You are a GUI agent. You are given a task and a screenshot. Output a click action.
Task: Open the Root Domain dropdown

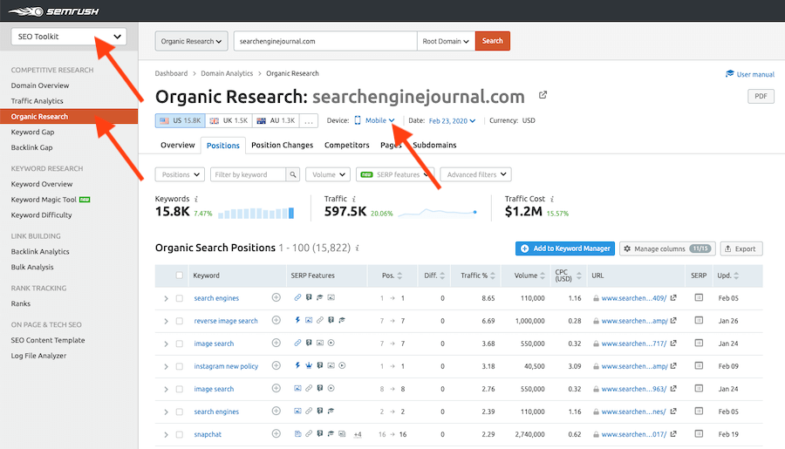click(446, 41)
